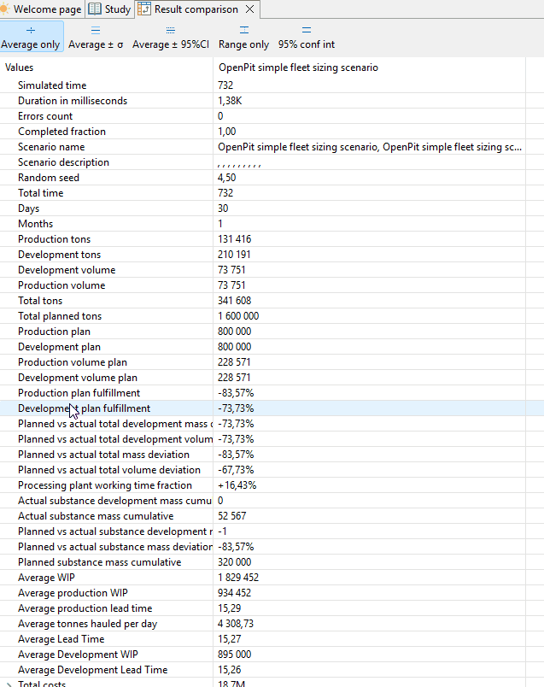The height and width of the screenshot is (687, 544).
Task: Click the OpenPit simple fleet sizing scenario header
Action: point(298,68)
